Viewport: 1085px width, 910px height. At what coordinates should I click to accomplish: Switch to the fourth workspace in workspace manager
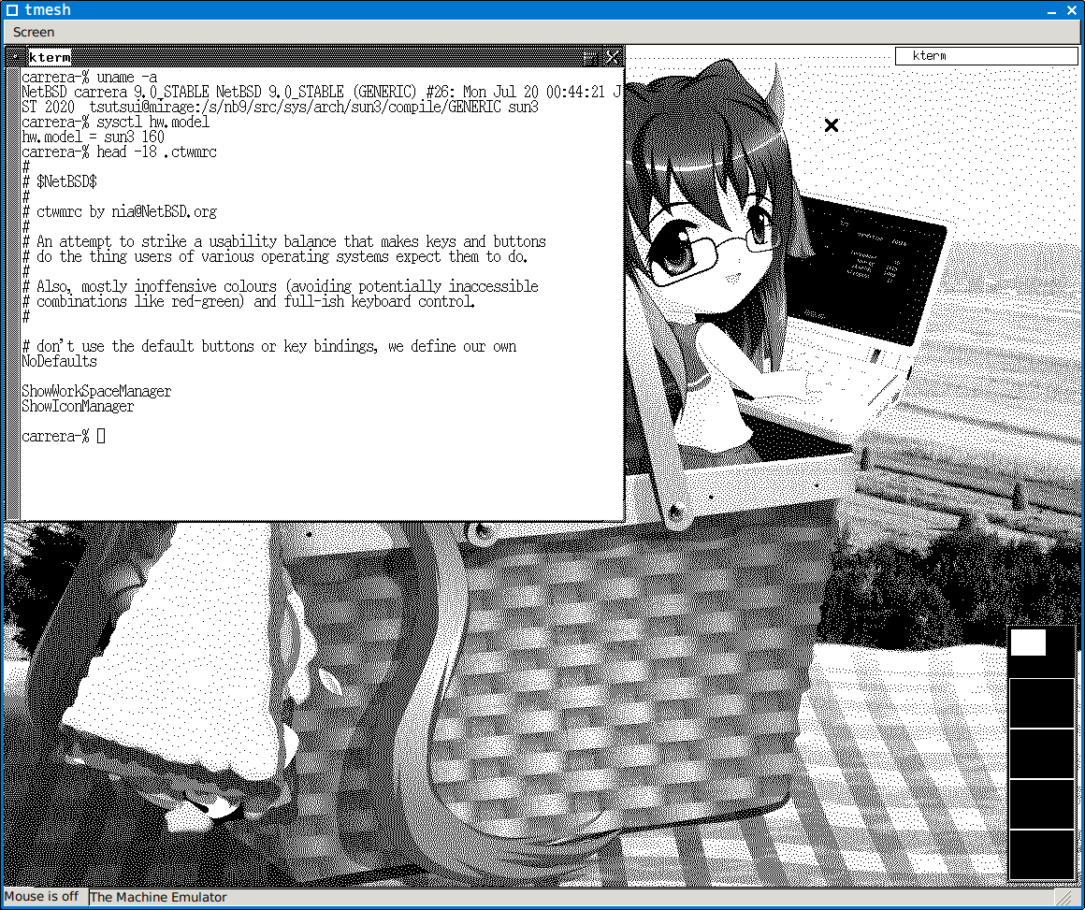(1041, 804)
